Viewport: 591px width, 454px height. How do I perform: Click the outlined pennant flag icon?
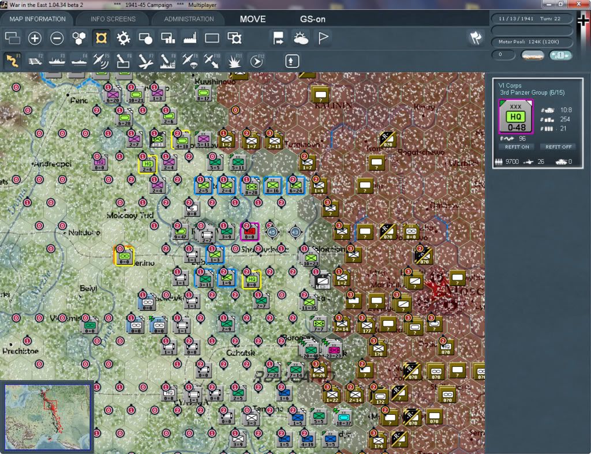coord(323,38)
